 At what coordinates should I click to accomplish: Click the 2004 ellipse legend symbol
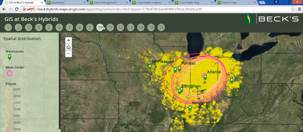(x=10, y=96)
